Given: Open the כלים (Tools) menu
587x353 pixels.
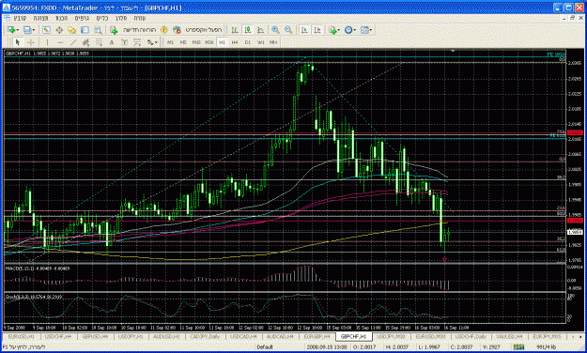Looking at the screenshot, I should pos(102,18).
